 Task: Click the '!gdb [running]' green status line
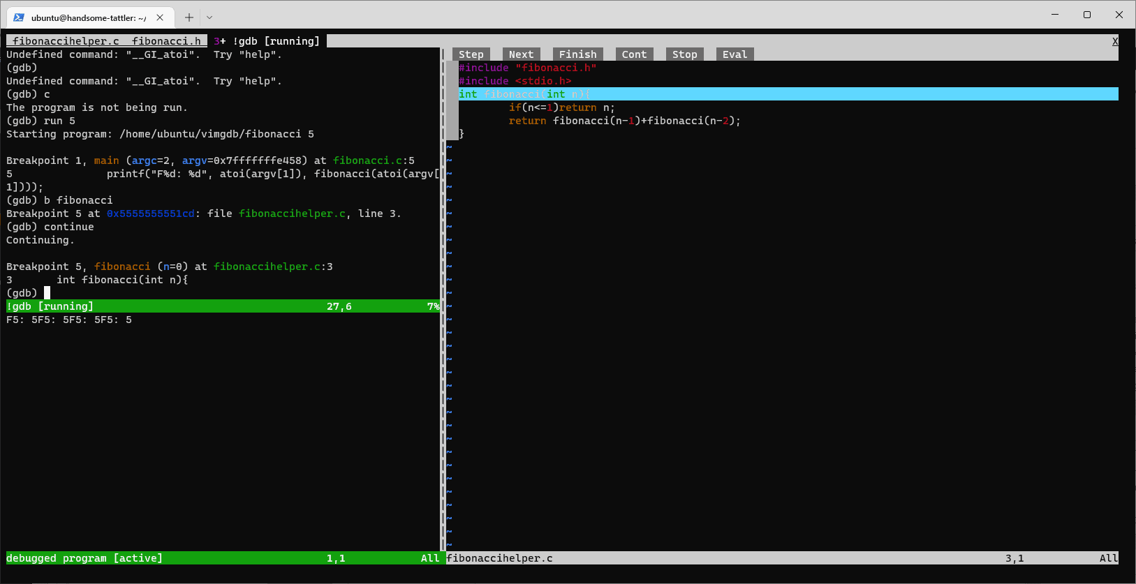click(x=223, y=306)
